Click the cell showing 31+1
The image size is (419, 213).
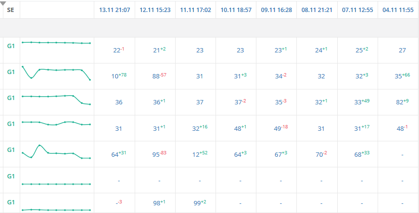click(x=159, y=128)
